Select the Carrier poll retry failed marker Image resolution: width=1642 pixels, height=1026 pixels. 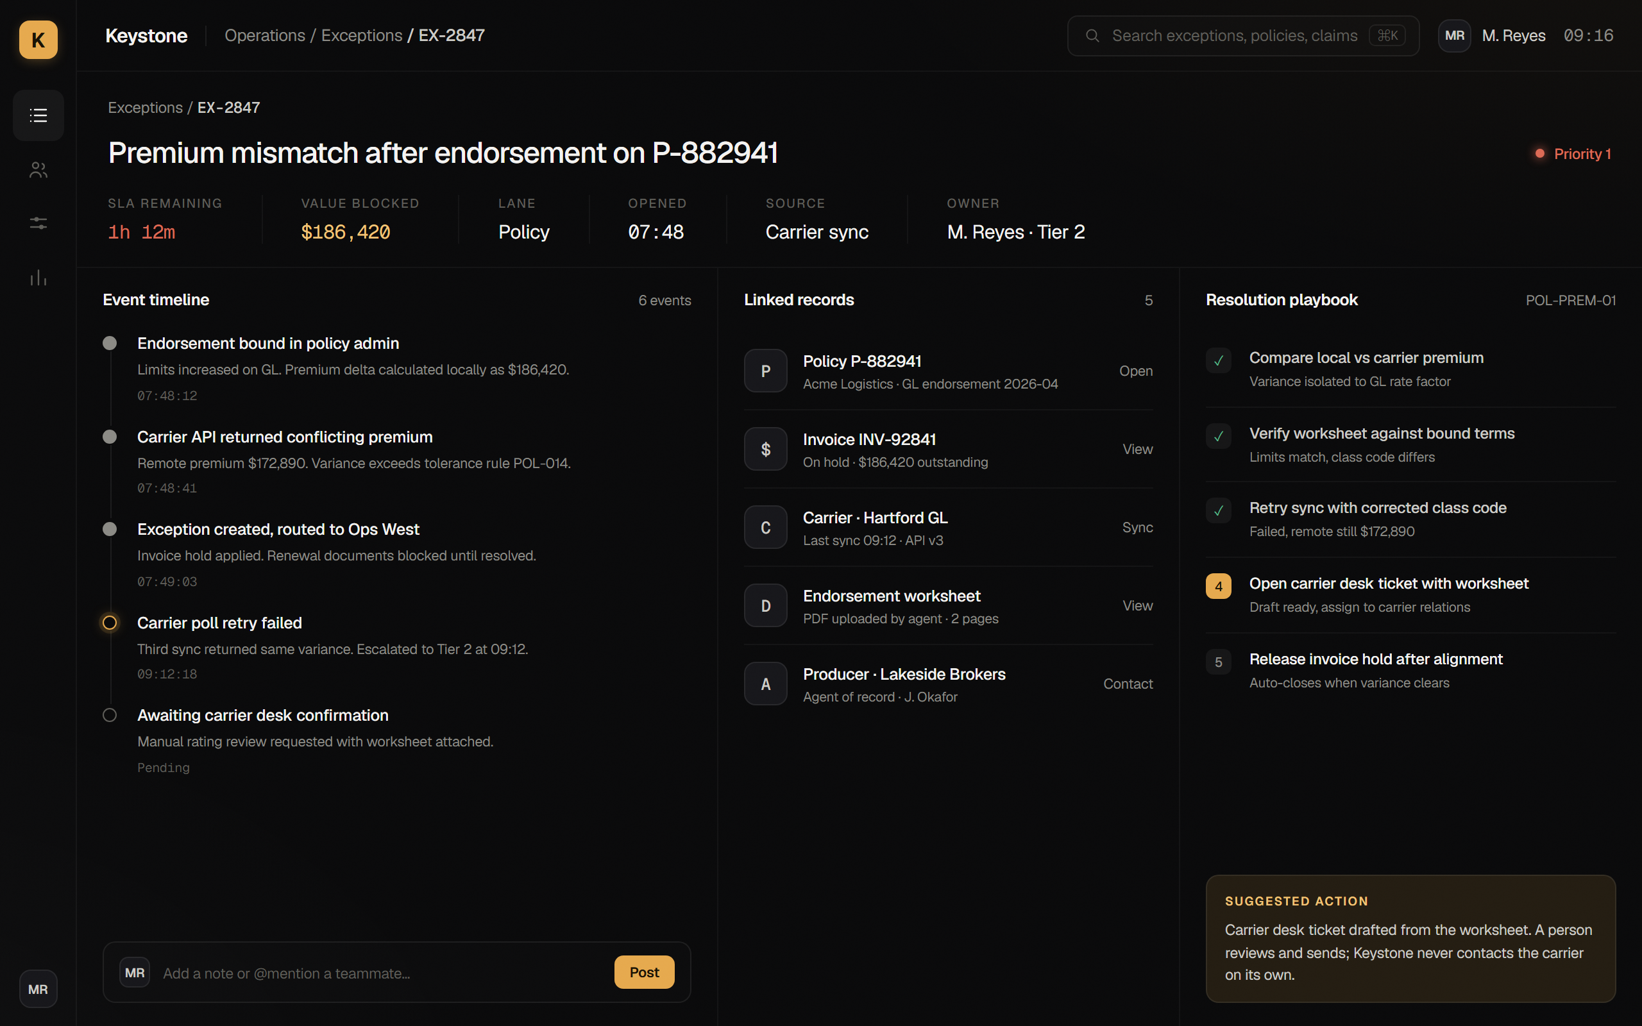[x=109, y=623]
